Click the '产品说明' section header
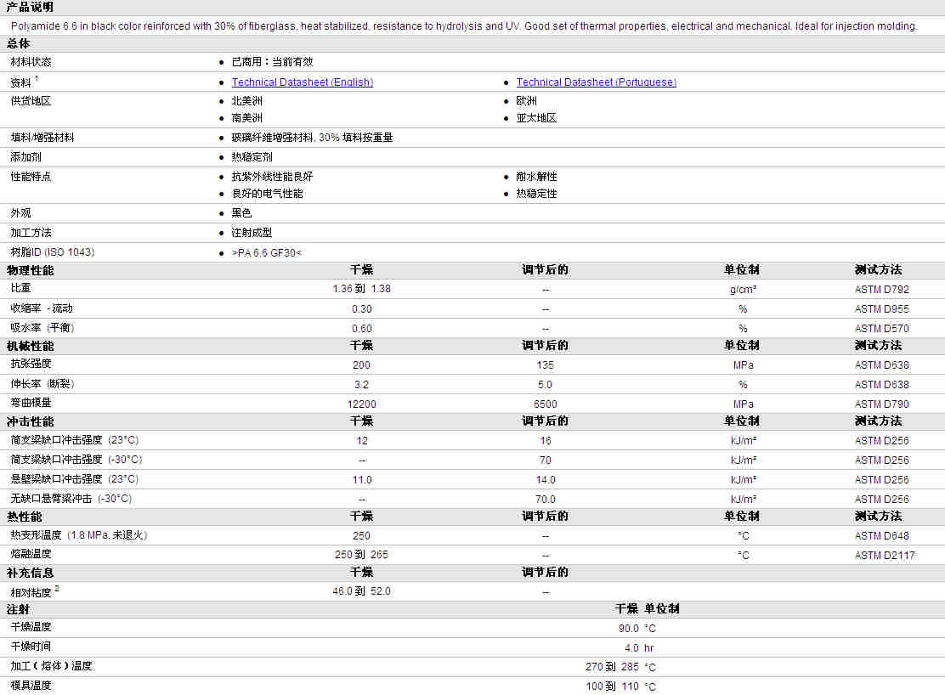Viewport: 945px width, 695px height. click(30, 7)
